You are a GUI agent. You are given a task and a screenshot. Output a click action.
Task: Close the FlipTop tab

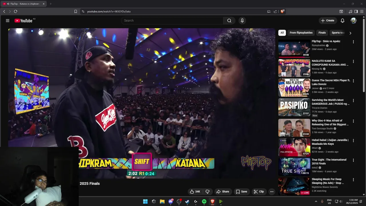tap(43, 4)
